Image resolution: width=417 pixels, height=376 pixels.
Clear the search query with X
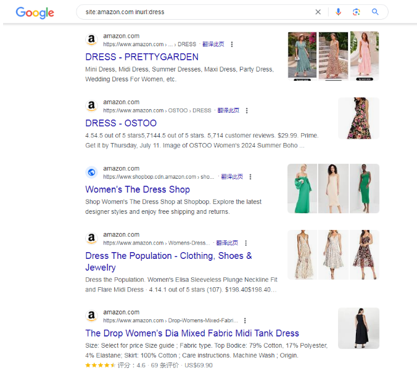[318, 12]
